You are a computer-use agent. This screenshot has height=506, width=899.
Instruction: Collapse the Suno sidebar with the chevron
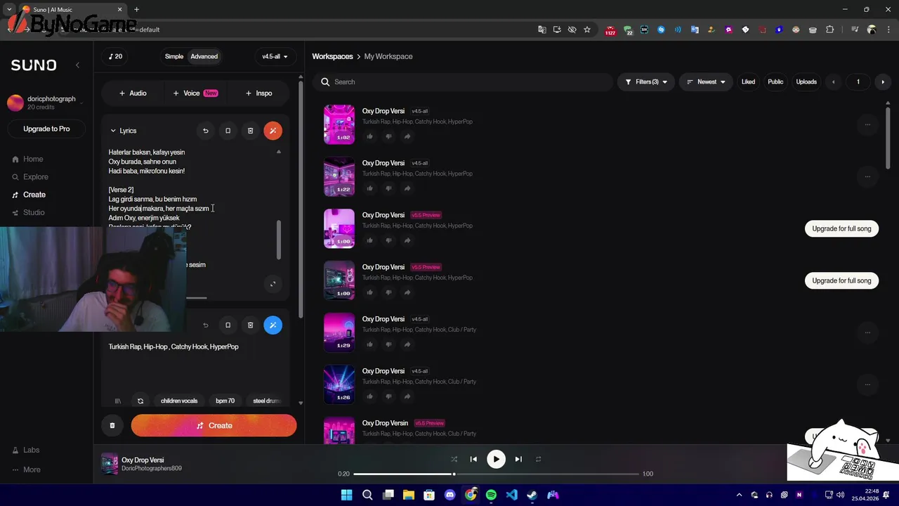[77, 65]
